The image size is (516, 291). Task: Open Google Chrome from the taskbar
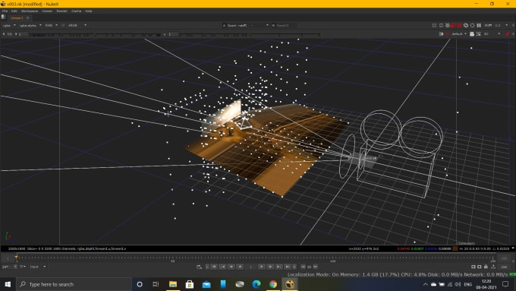[x=273, y=284]
